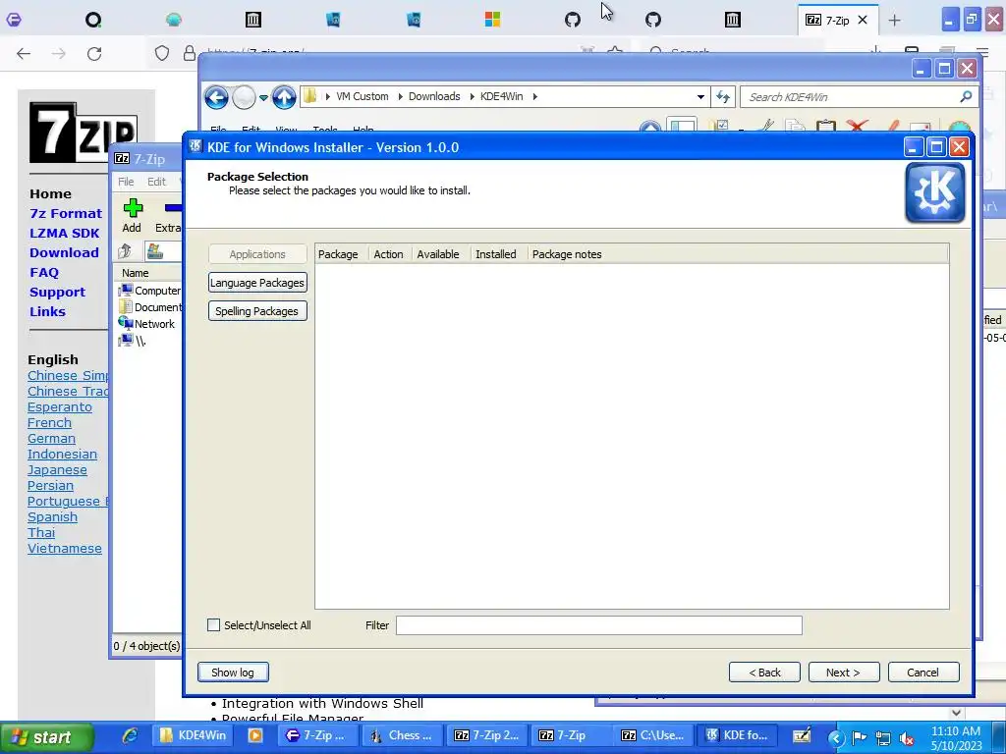Open the File menu in 7-Zip window
The image size is (1006, 754).
[x=126, y=182]
